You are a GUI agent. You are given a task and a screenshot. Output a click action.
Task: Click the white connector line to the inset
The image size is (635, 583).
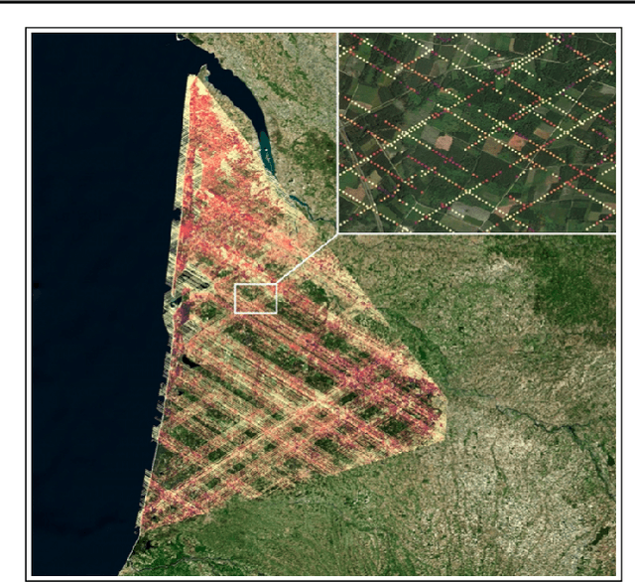pos(306,258)
